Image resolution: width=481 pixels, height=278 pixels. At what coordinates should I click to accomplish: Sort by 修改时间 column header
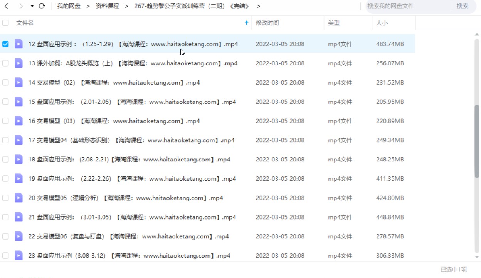(267, 23)
